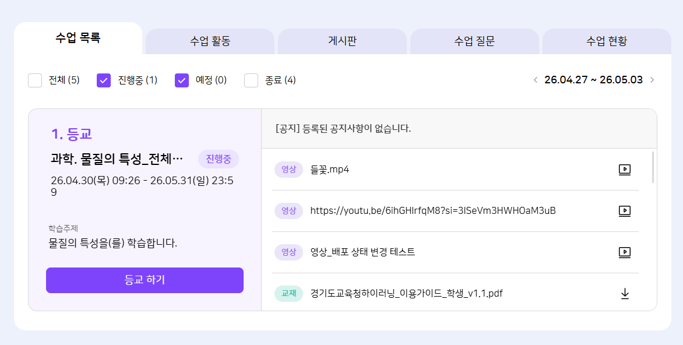The image size is (683, 345).
Task: Open the 들꽃.mp4 file name
Action: click(x=329, y=170)
